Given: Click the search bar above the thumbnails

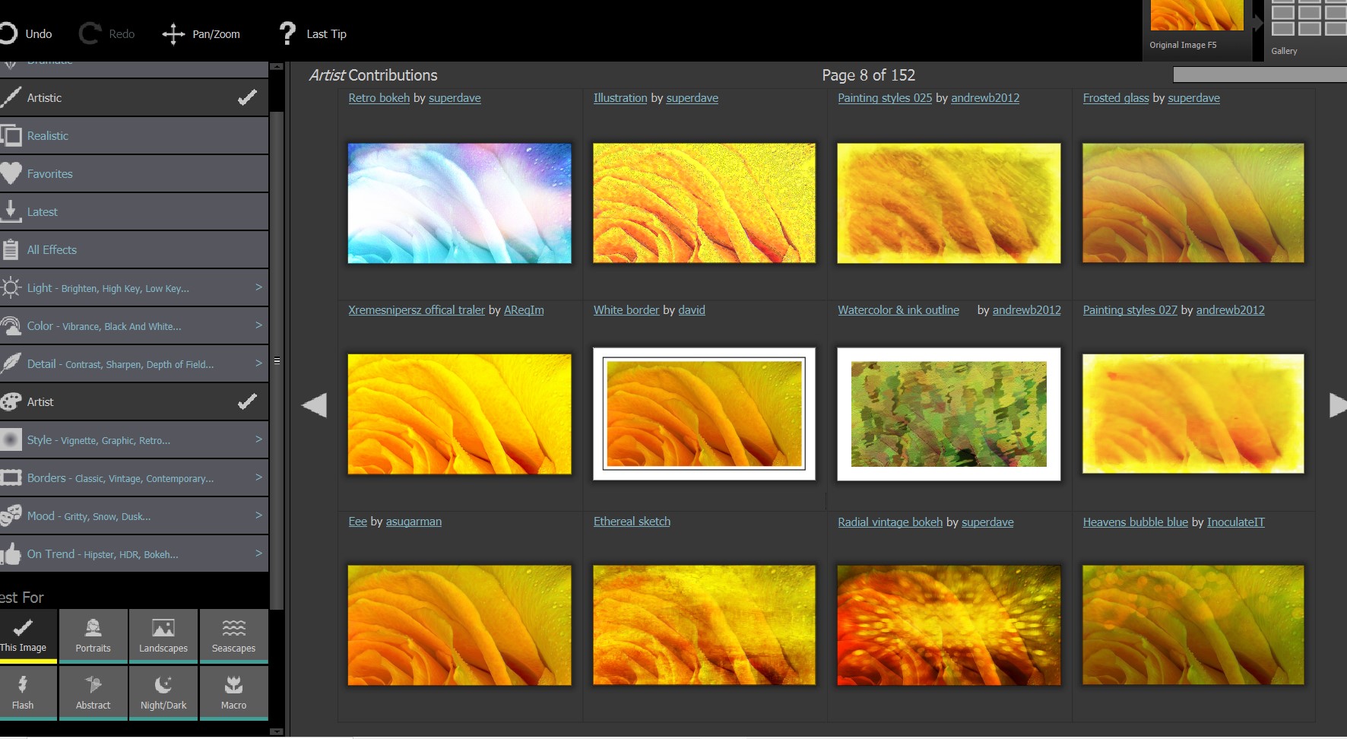Looking at the screenshot, I should click(x=1259, y=75).
